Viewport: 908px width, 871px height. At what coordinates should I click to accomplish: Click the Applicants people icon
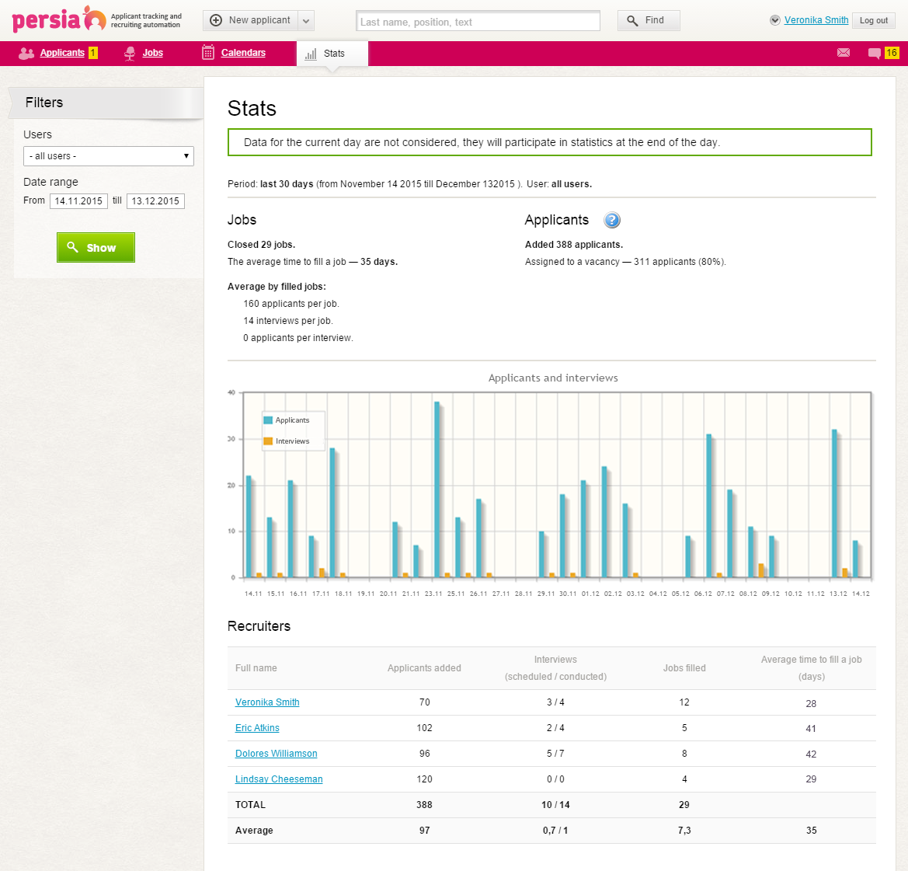(26, 54)
